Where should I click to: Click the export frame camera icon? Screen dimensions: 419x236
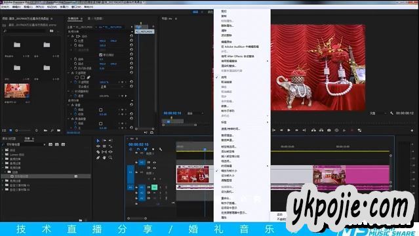pyautogui.click(x=329, y=130)
